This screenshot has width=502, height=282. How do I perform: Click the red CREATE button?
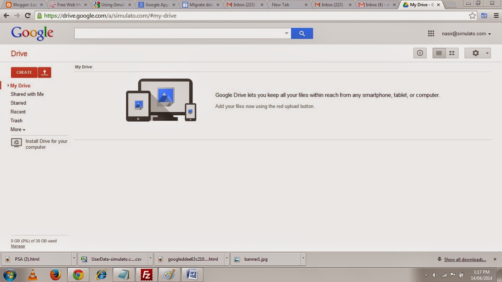pyautogui.click(x=24, y=72)
